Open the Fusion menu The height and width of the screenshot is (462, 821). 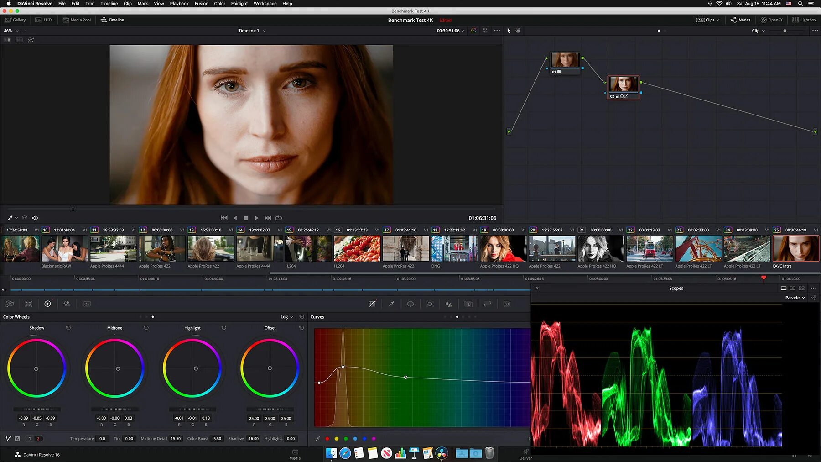pos(201,4)
